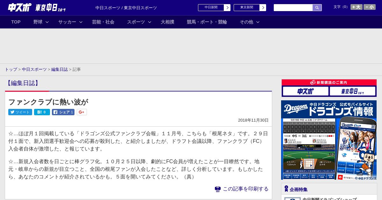Open 芸能・社会 navigation item
Screen dimensions: 382x200
[103, 22]
